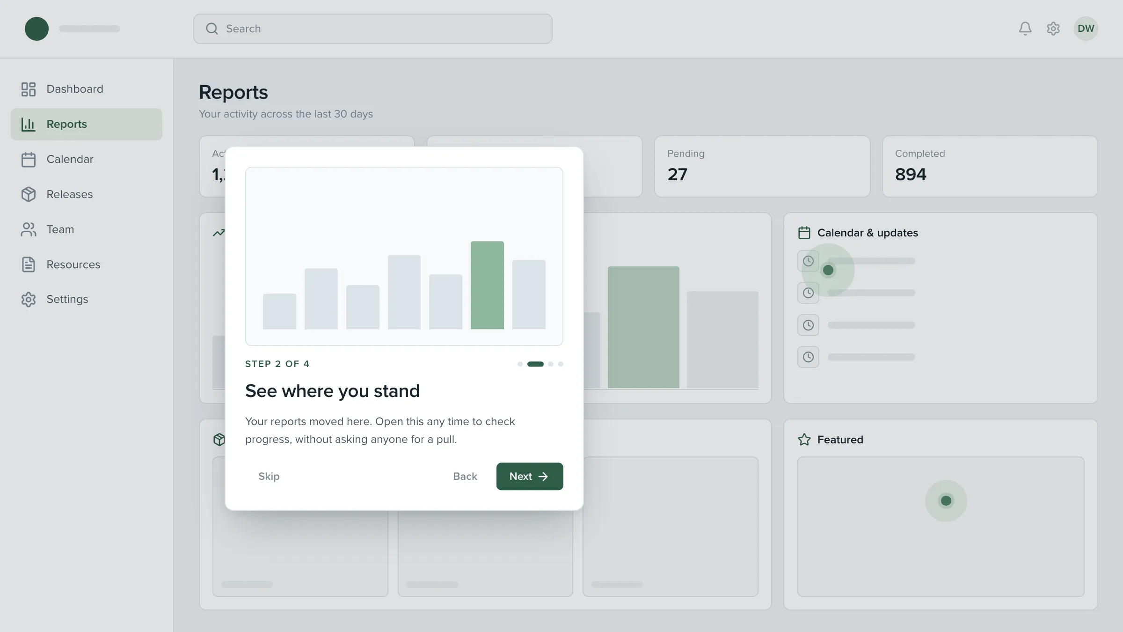Click third clock icon in updates list

(x=808, y=325)
